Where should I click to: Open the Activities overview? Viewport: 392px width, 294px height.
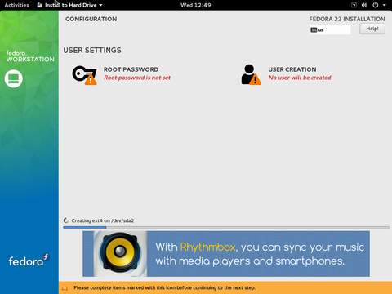point(16,5)
